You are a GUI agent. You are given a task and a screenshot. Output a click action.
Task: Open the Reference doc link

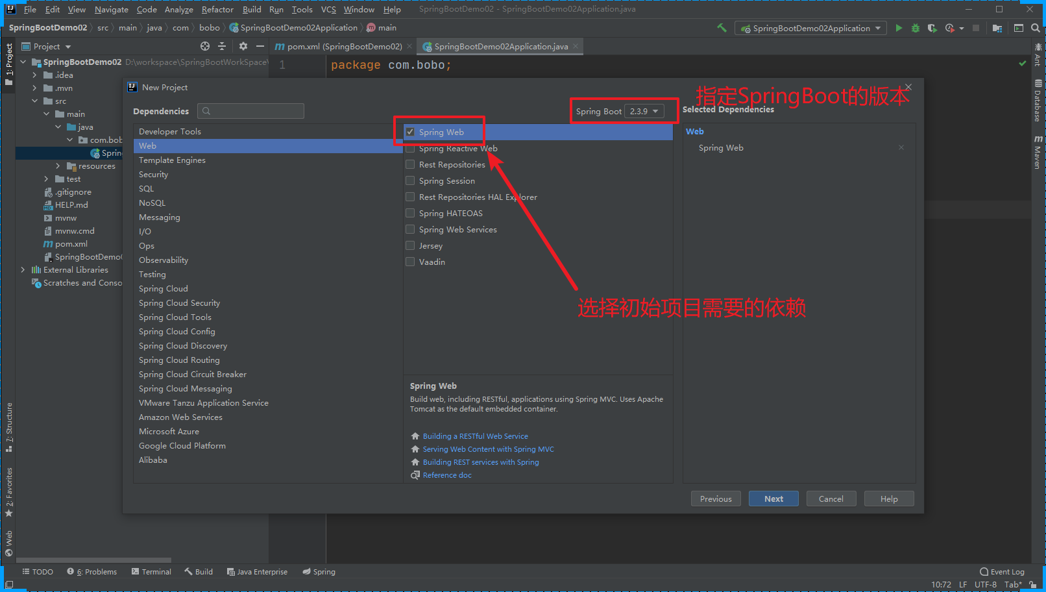tap(447, 475)
